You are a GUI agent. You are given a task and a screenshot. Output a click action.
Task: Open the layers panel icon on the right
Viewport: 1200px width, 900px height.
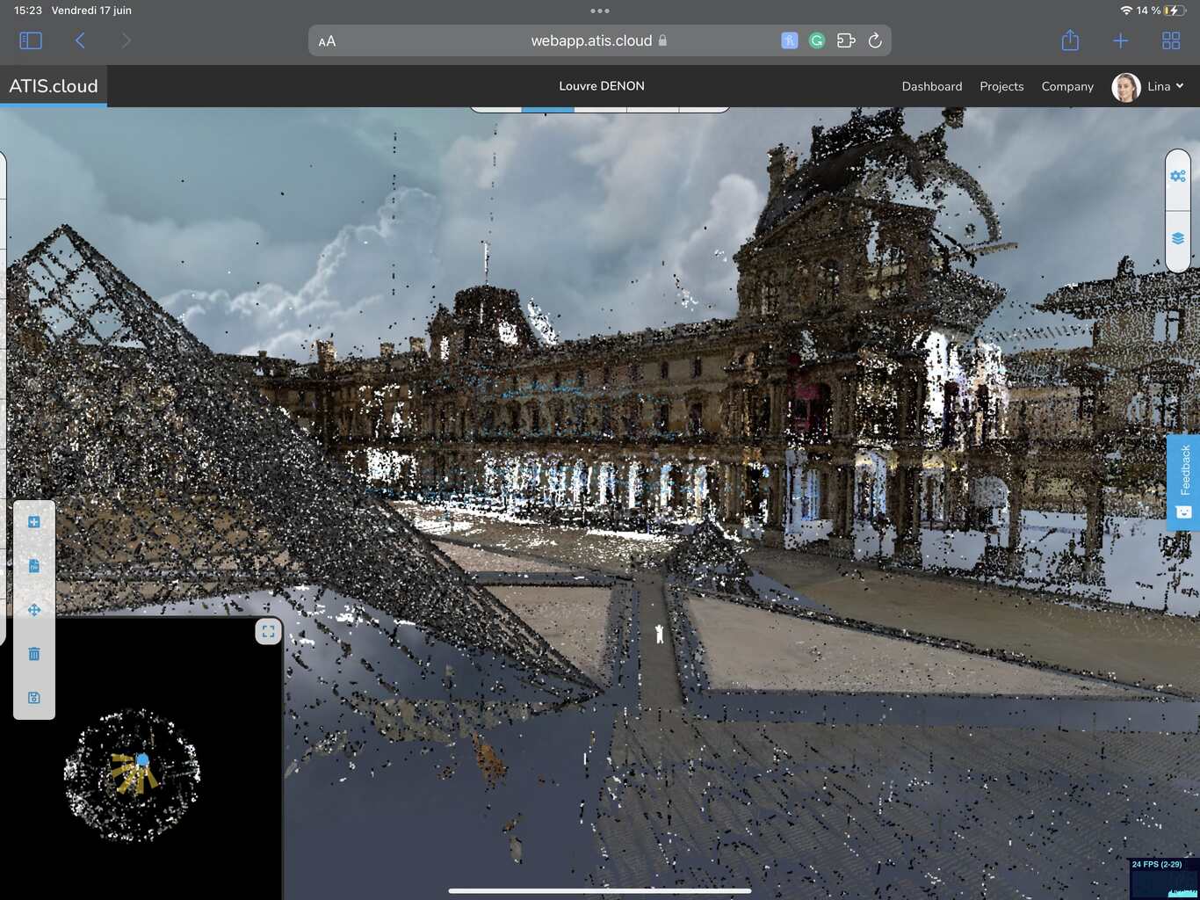click(1178, 237)
